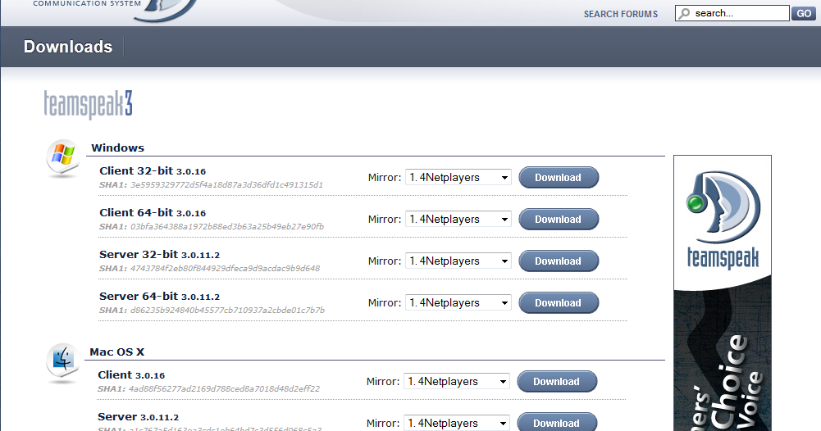
Task: Click SHA1 hash starting with 3e5959329772
Action: tap(226, 184)
